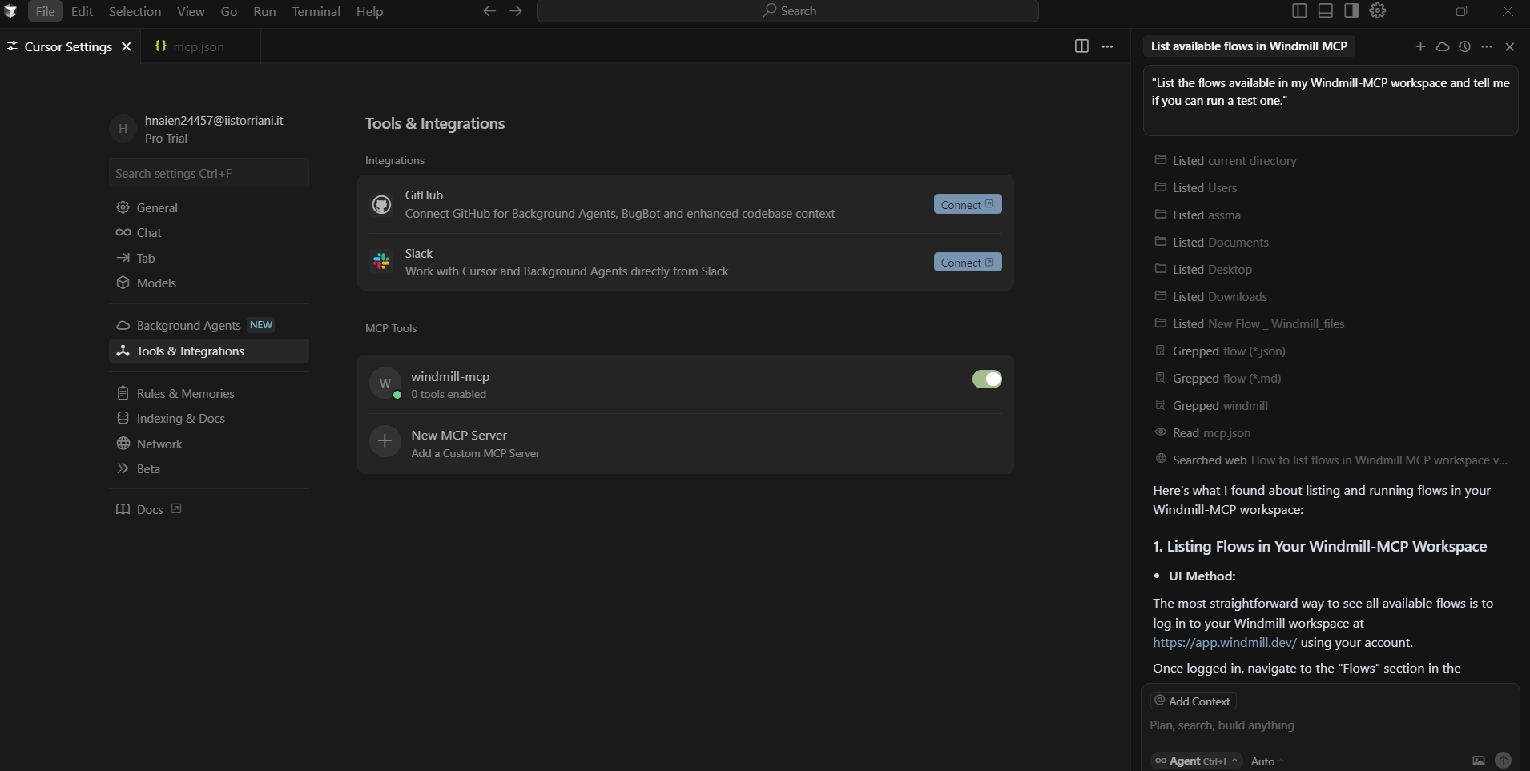Attach an image in the chat input
This screenshot has width=1530, height=771.
tap(1479, 761)
